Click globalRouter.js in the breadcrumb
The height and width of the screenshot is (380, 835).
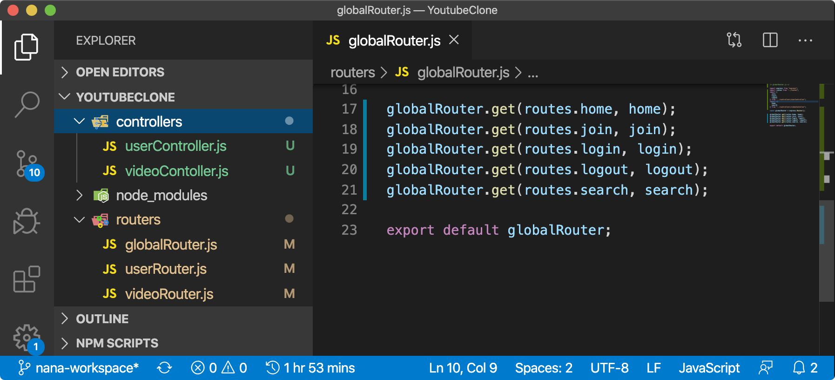pos(463,73)
